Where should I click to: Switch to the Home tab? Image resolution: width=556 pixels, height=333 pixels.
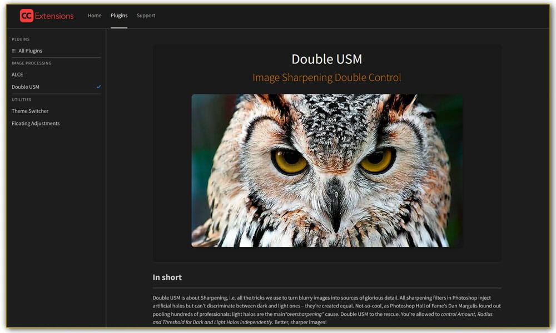[x=94, y=16]
